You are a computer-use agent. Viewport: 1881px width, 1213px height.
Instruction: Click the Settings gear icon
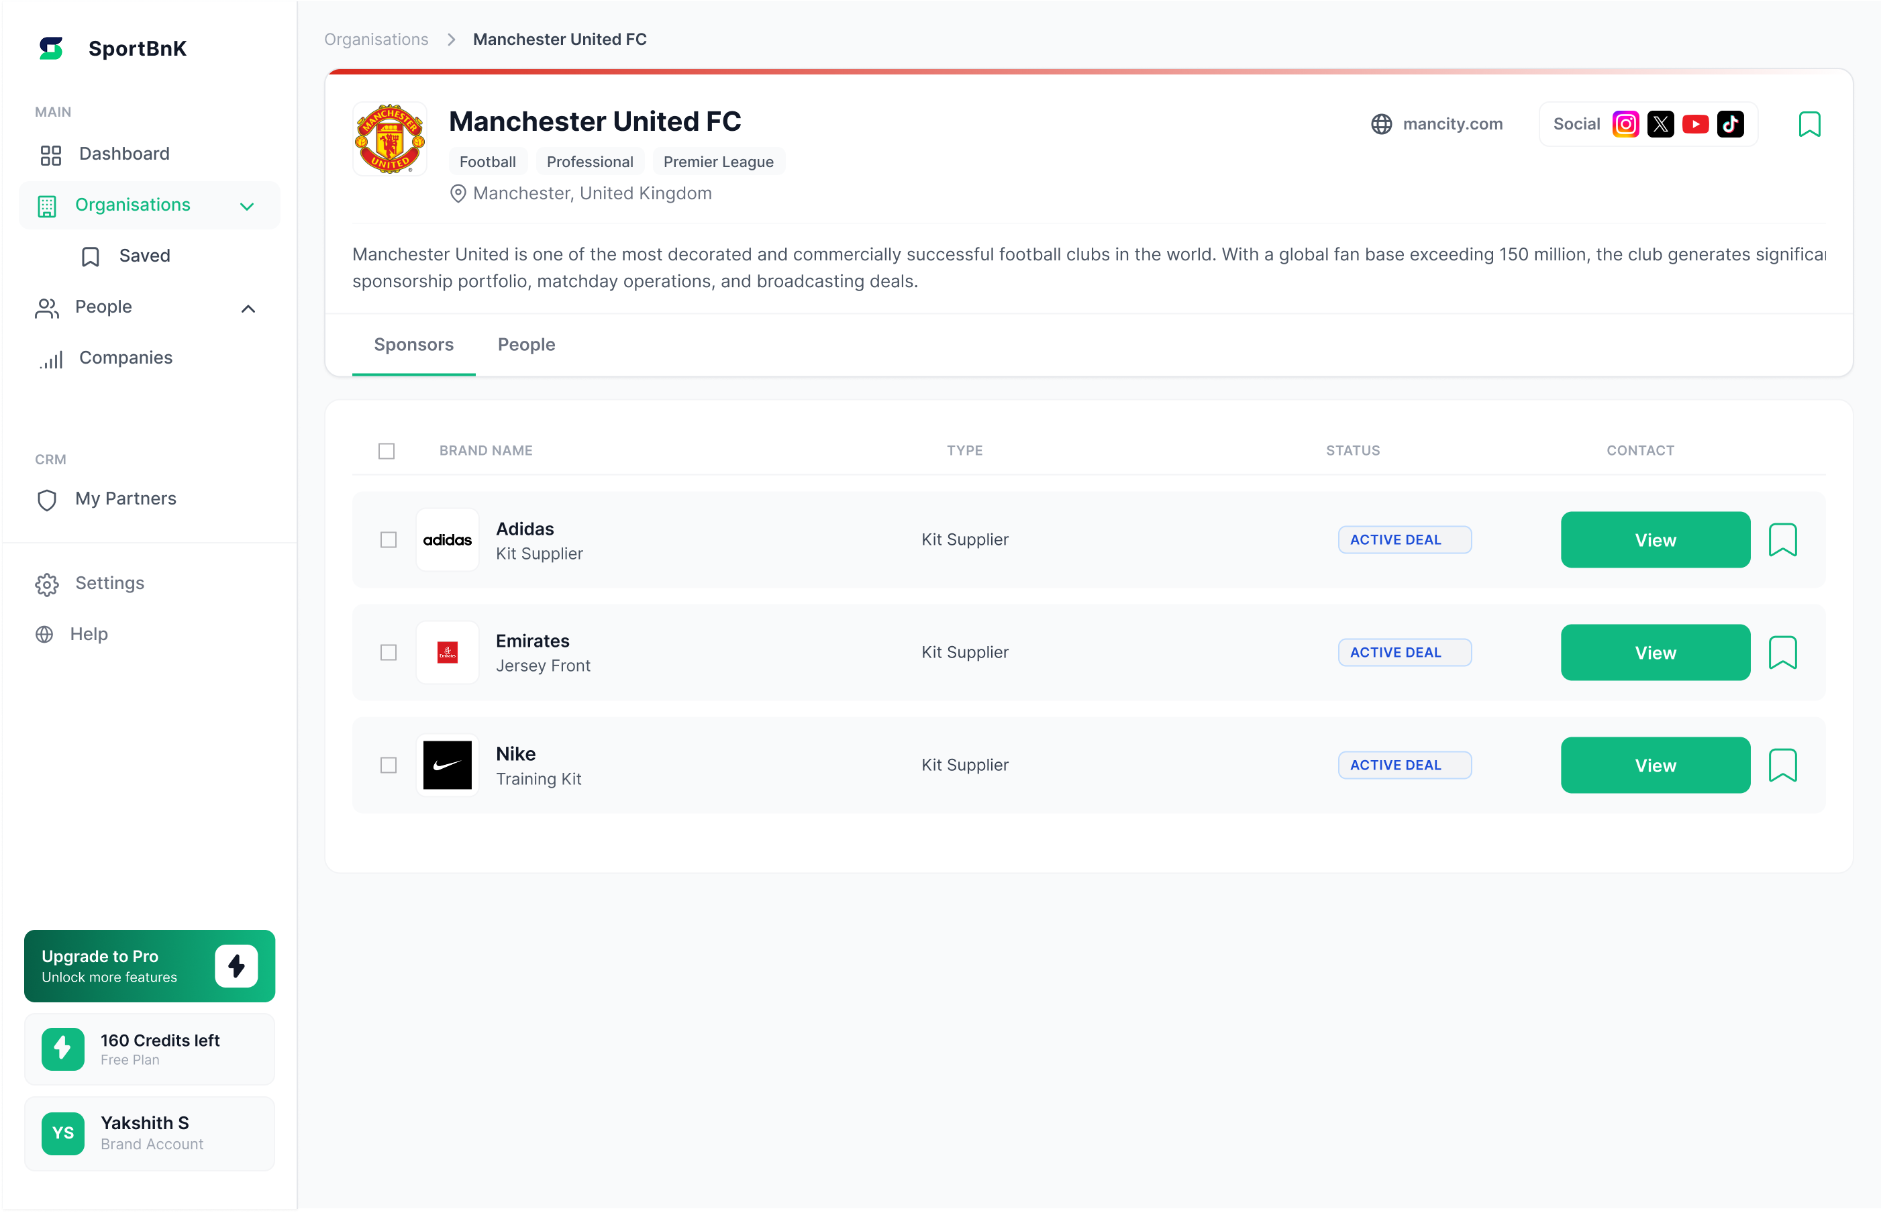(x=47, y=584)
